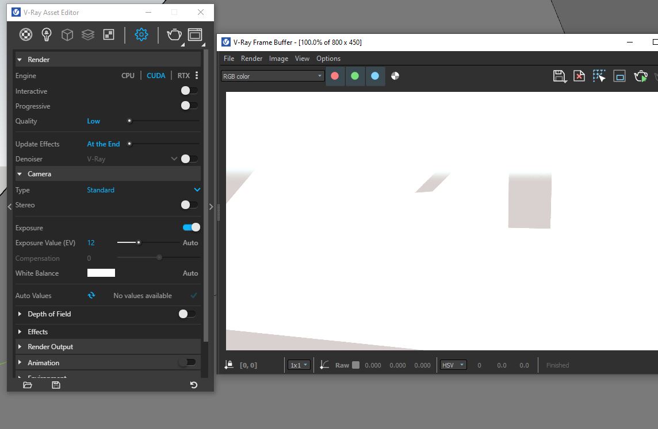Open Geometry tab cube icon

click(67, 34)
